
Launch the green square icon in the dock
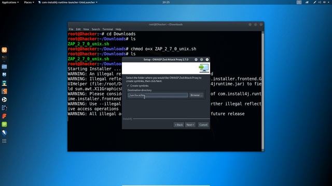[4, 125]
